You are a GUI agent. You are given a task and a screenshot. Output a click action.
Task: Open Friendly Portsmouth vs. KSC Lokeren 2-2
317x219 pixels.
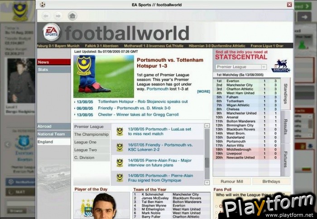(160, 147)
